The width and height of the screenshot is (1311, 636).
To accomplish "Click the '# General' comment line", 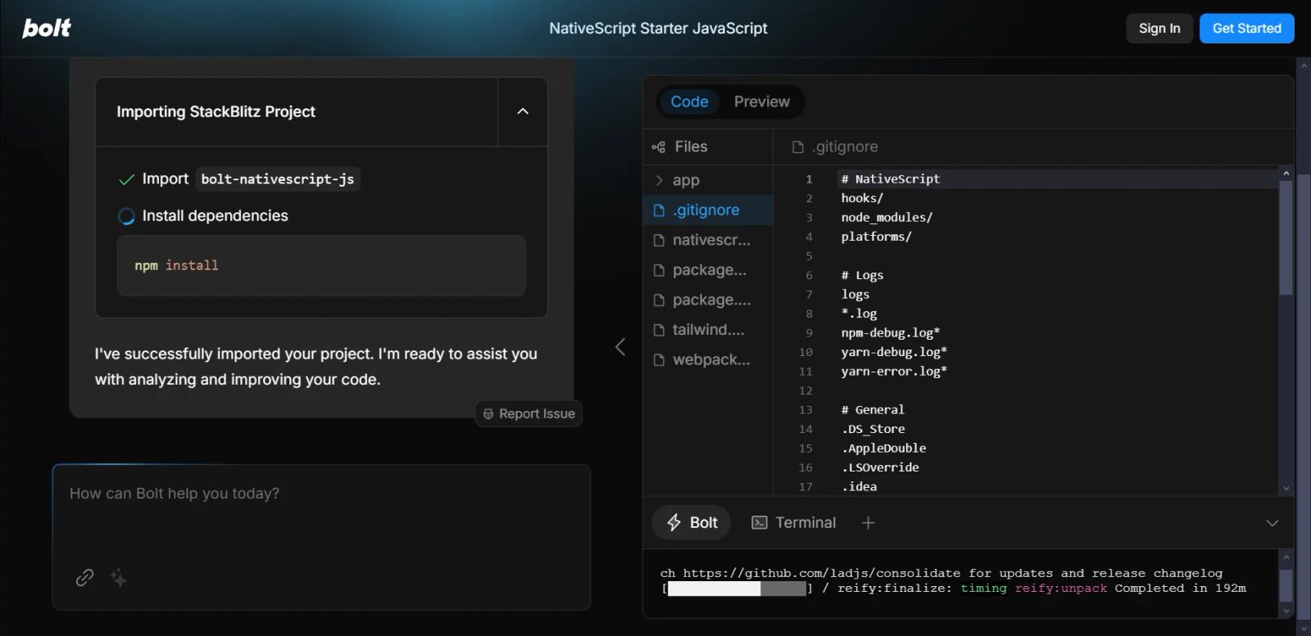I will pos(873,410).
